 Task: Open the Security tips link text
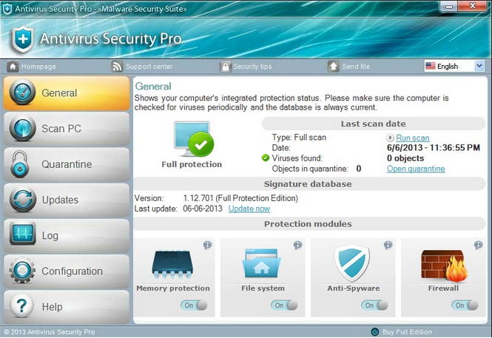(252, 67)
